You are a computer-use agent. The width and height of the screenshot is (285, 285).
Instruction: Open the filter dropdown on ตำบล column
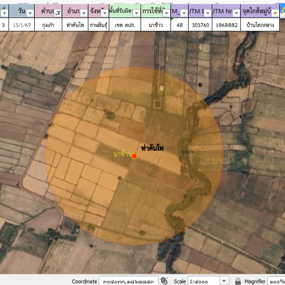tap(57, 13)
